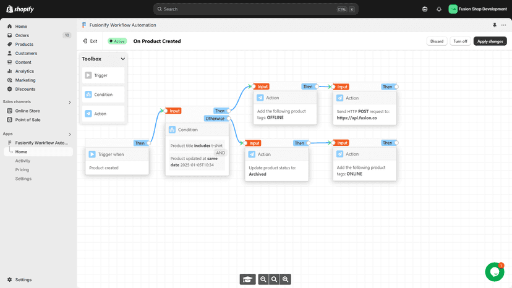Collapse the Toolbox panel chevron
Screen dimensions: 512x288
(x=123, y=59)
